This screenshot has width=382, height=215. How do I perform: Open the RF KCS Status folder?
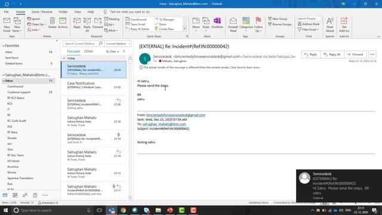click(x=16, y=98)
